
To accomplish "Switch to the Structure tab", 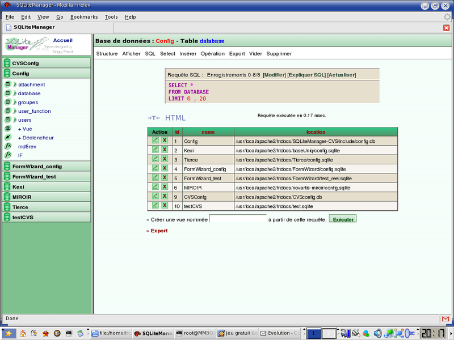I will click(107, 54).
